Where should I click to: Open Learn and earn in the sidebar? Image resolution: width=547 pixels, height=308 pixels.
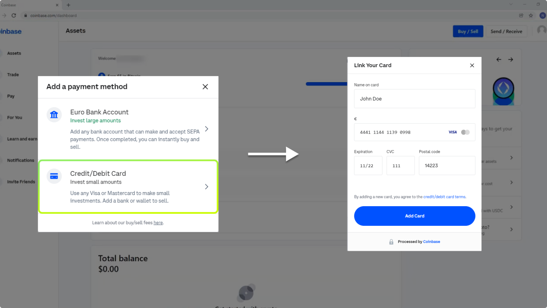22,139
